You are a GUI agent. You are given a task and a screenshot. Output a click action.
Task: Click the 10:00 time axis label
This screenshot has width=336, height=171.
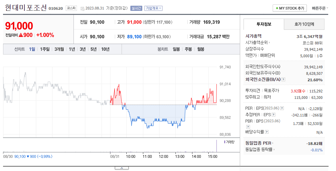click(x=130, y=156)
